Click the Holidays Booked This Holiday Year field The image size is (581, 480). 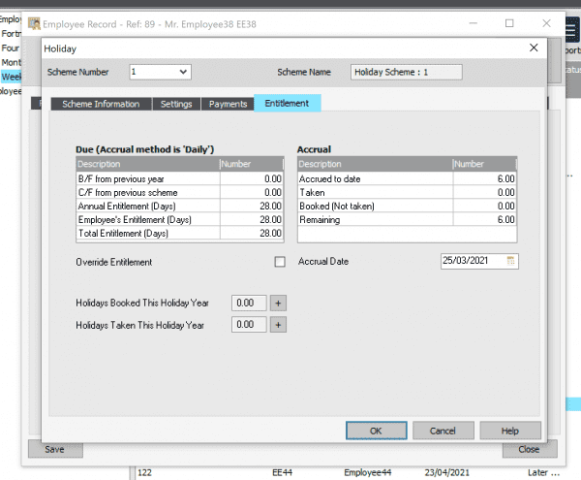coord(249,304)
